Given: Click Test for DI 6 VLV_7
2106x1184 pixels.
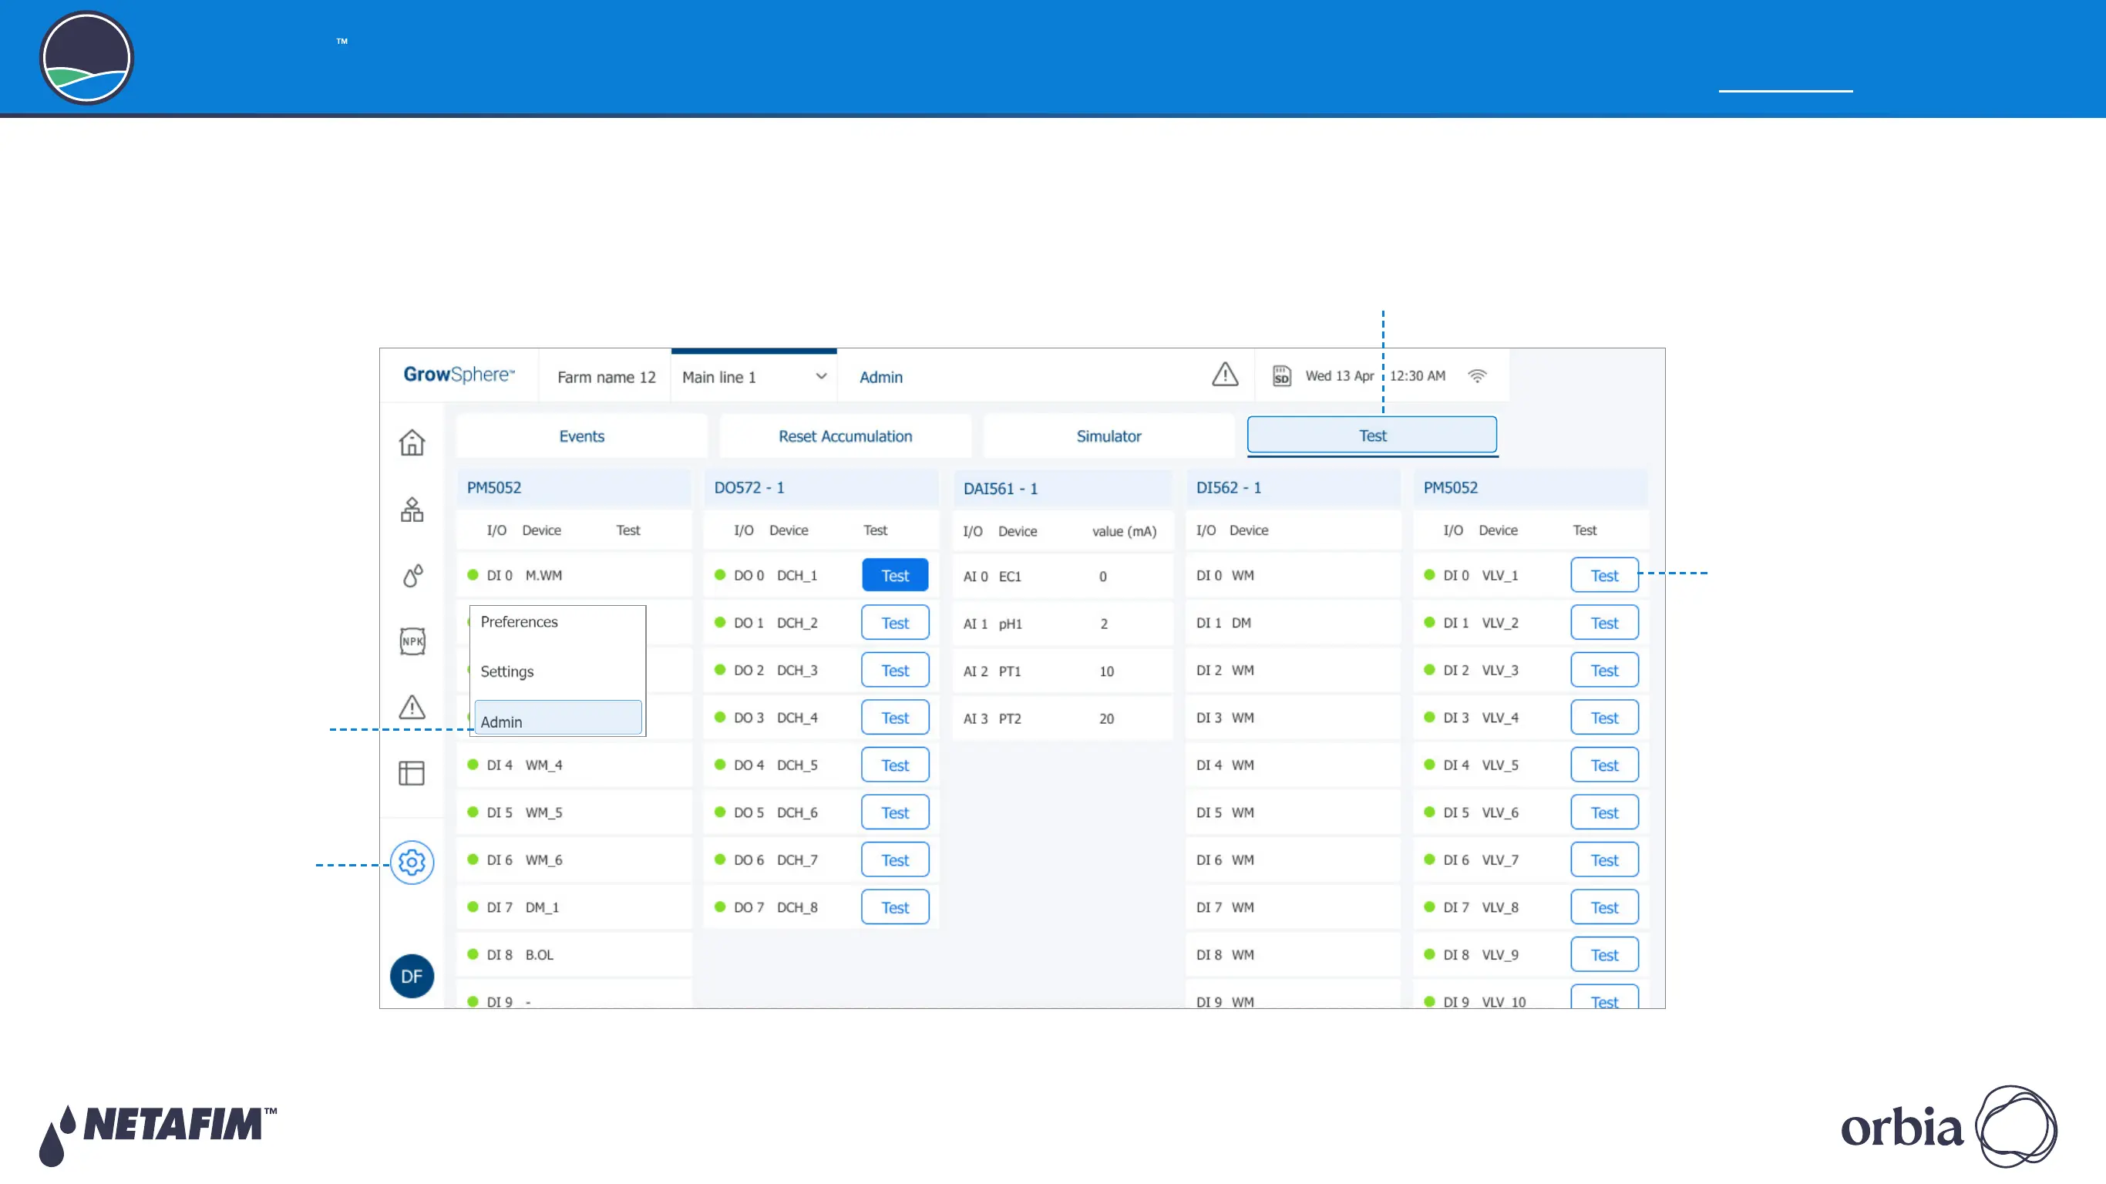Looking at the screenshot, I should pyautogui.click(x=1605, y=860).
